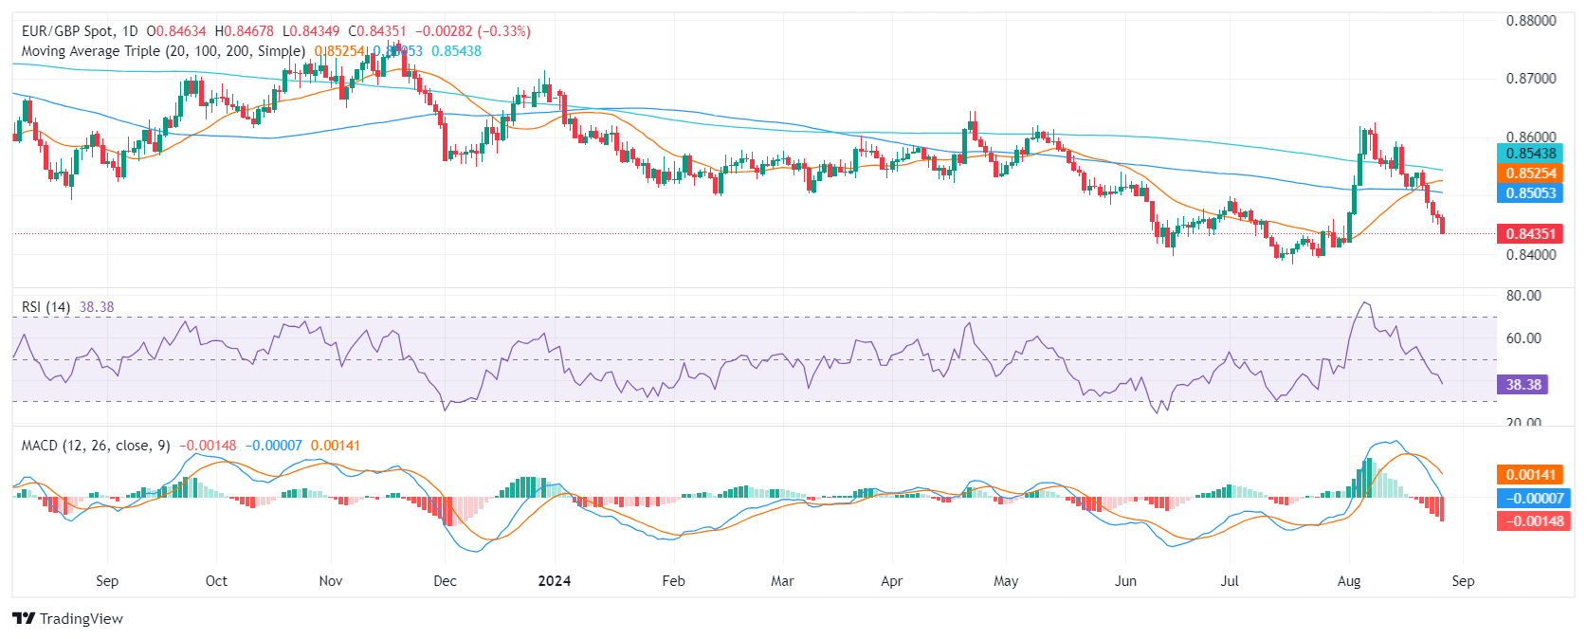Viewport: 1587px width, 639px height.
Task: Click the Aug label on time axis
Action: (x=1348, y=581)
